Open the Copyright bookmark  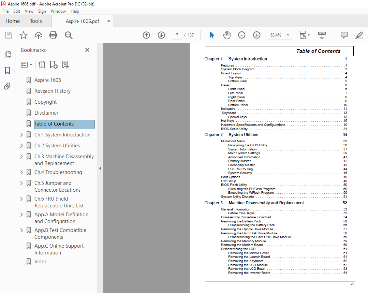(45, 102)
